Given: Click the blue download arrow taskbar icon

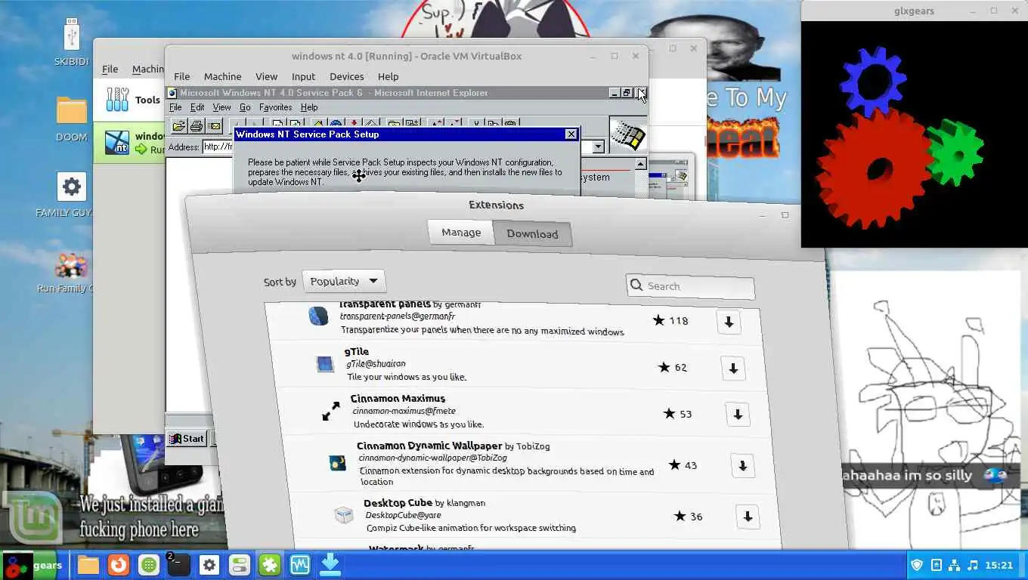Looking at the screenshot, I should coord(330,565).
